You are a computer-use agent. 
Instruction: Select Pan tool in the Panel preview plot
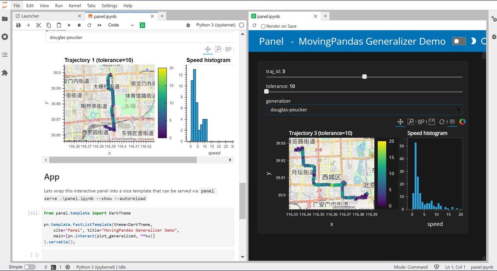[x=400, y=122]
